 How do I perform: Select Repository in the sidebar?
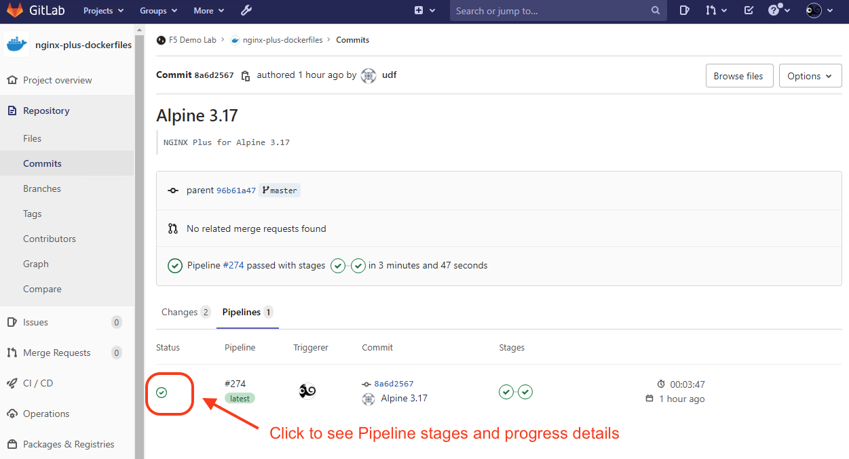pos(46,111)
